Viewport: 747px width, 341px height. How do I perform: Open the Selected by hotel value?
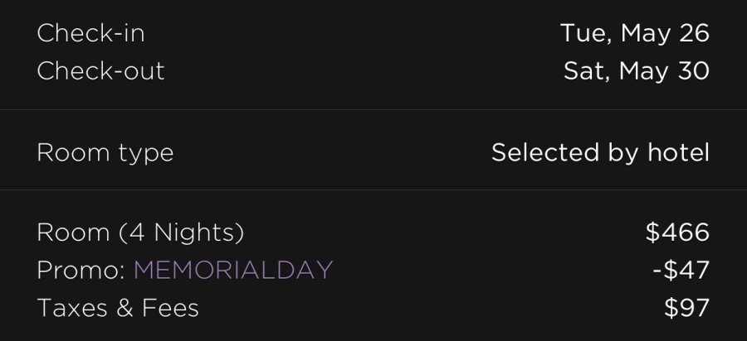pyautogui.click(x=600, y=152)
